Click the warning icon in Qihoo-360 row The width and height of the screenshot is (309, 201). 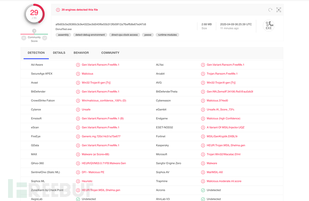(x=78, y=163)
